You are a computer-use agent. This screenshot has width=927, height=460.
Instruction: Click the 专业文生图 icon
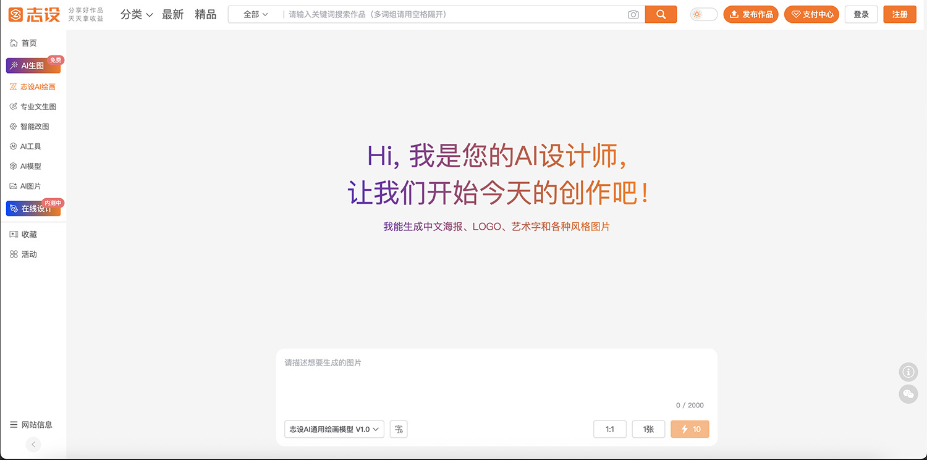[x=14, y=107]
